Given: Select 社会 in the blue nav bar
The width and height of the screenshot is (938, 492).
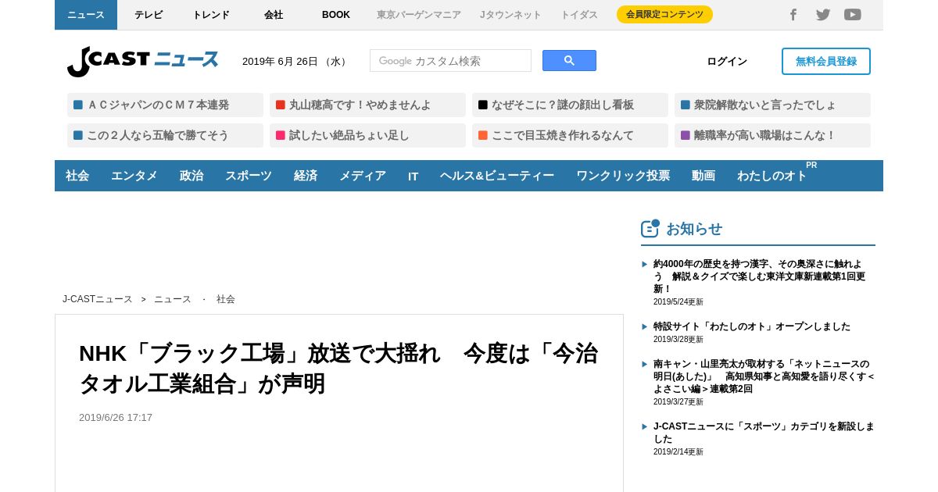Looking at the screenshot, I should (77, 176).
